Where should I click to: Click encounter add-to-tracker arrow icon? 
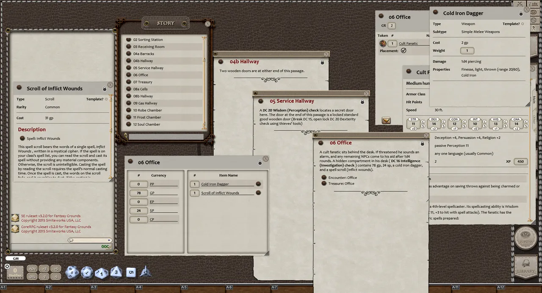pyautogui.click(x=386, y=121)
